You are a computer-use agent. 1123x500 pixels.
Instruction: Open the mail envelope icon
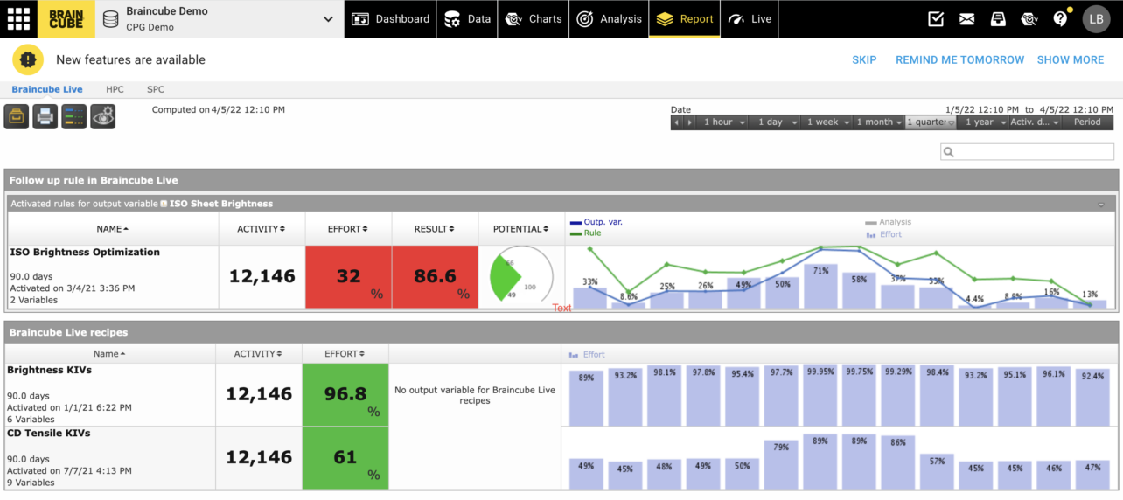(x=966, y=18)
